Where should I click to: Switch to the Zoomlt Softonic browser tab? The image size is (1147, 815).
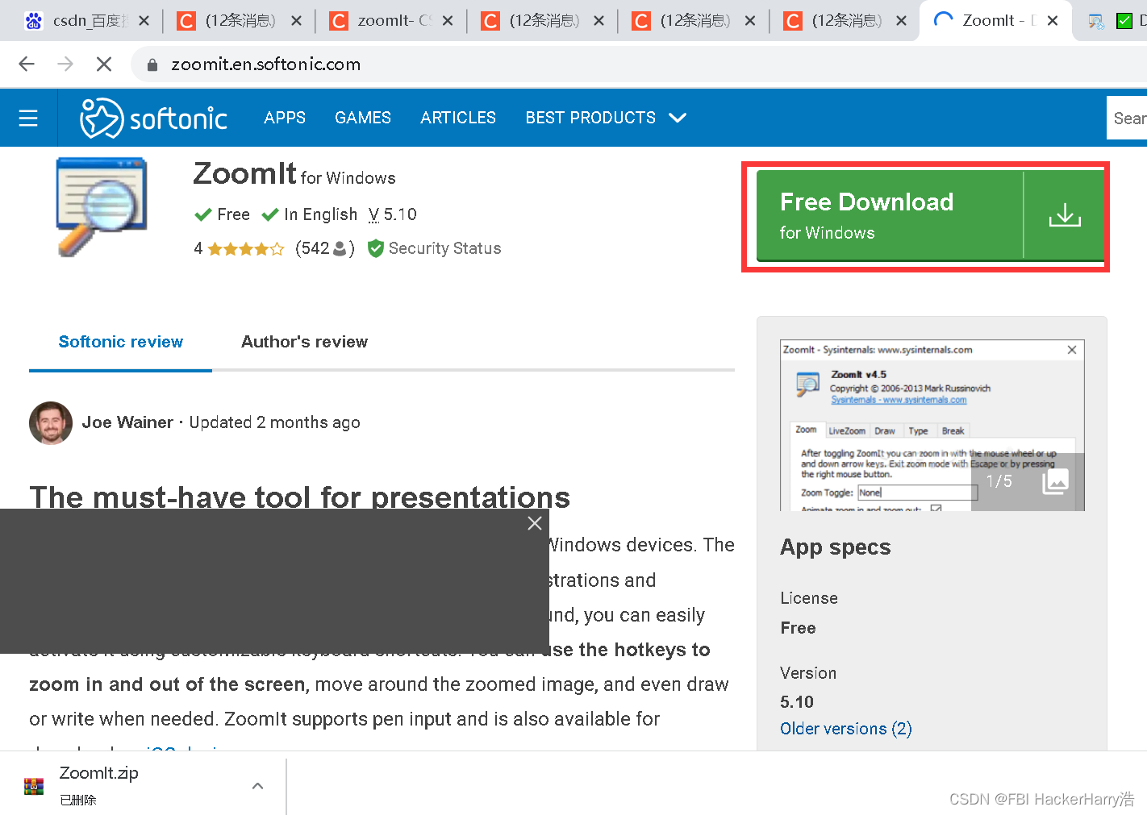click(x=994, y=20)
